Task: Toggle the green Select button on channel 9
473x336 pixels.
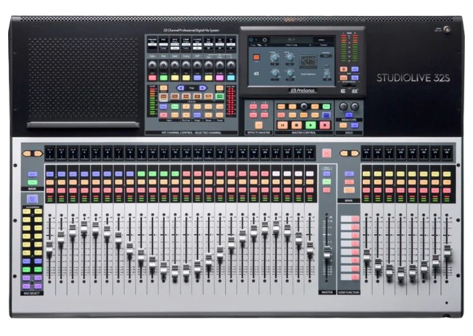Action: (141, 174)
